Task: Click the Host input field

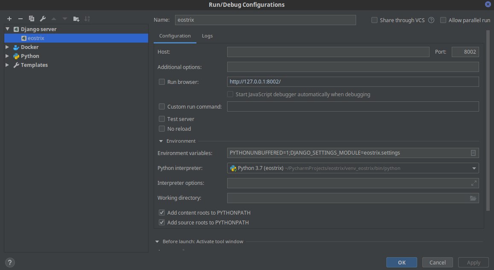Action: [328, 52]
